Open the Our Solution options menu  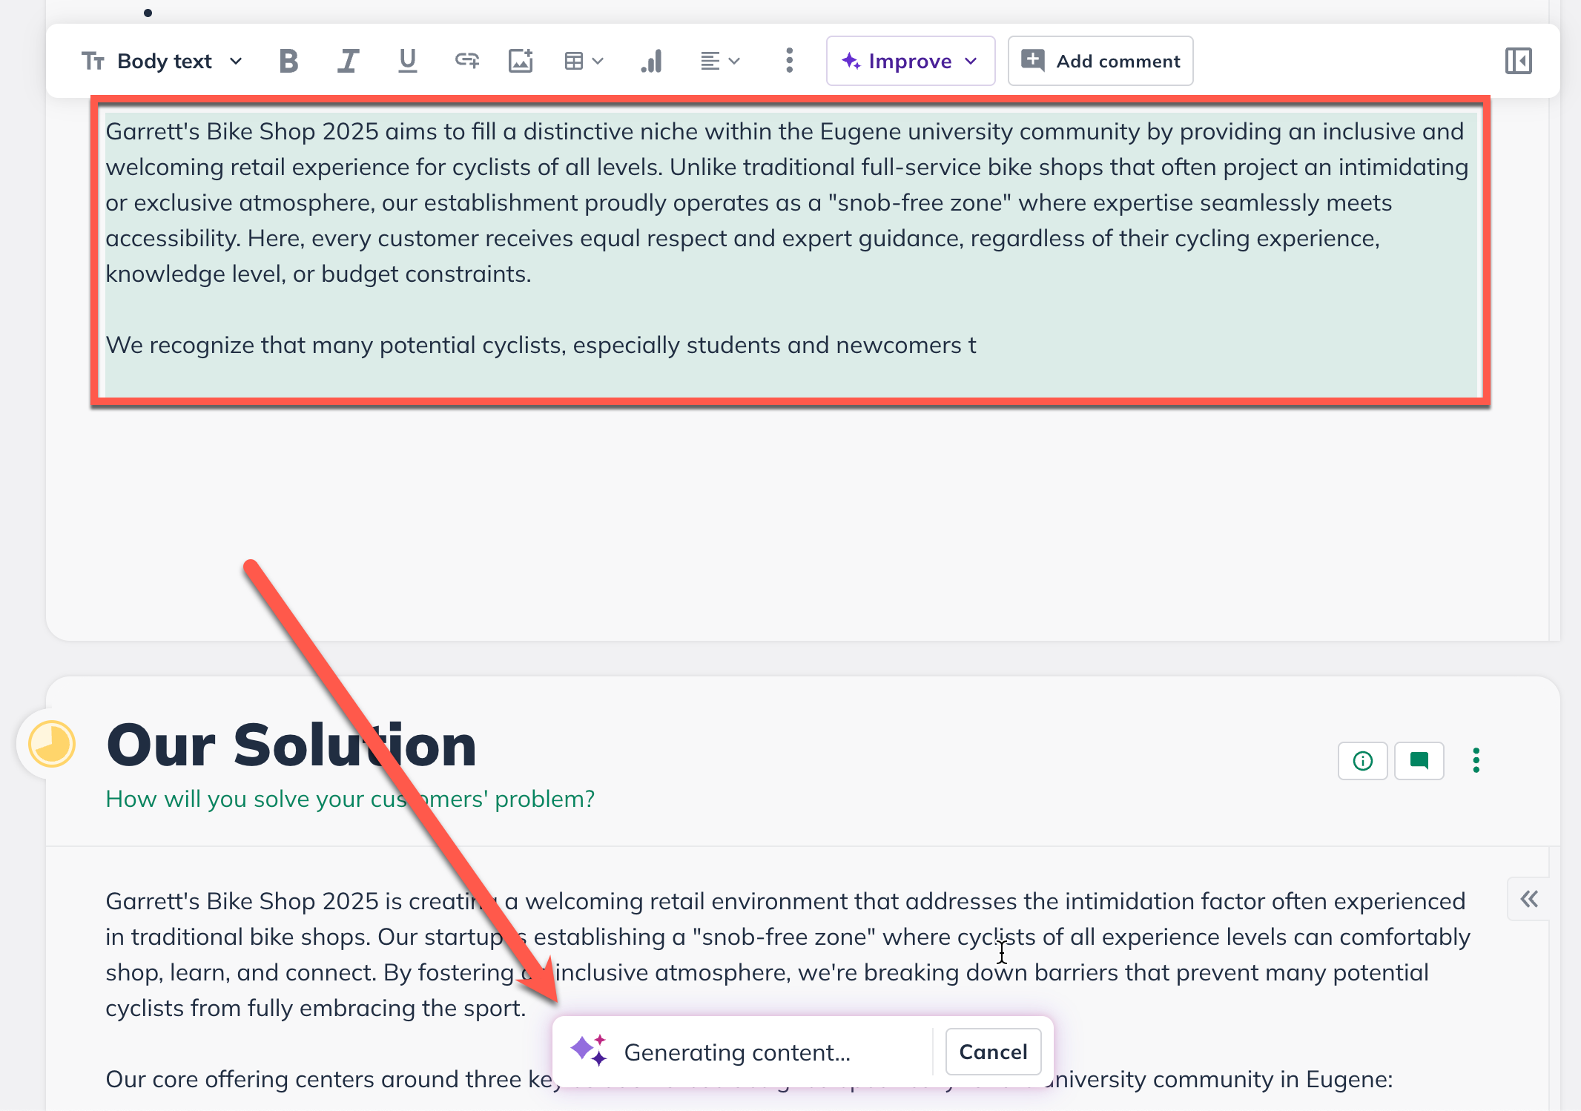[1476, 760]
